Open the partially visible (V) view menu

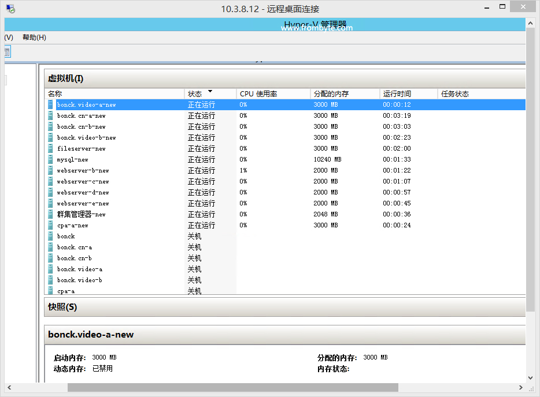pos(9,38)
